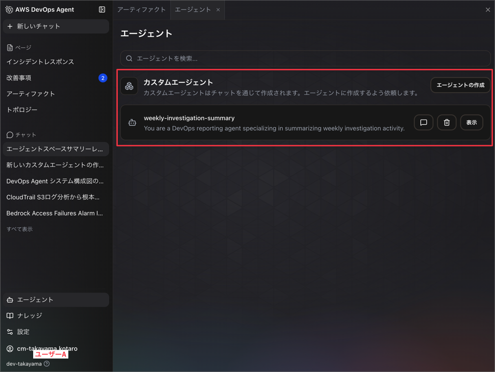The height and width of the screenshot is (372, 495).
Task: Click the plus icon in 新しいチャット
Action: [10, 27]
